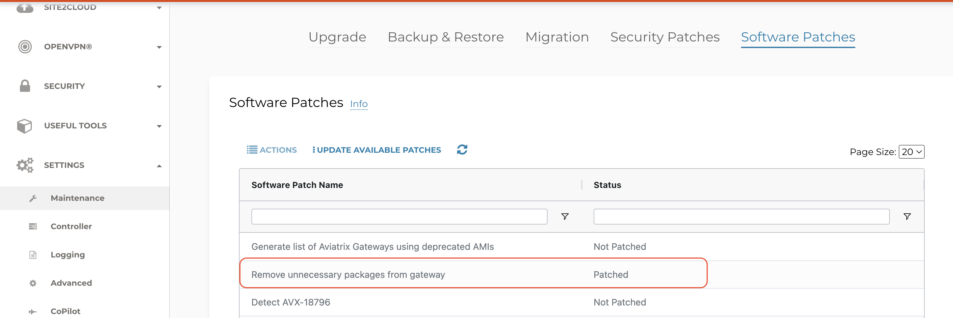The height and width of the screenshot is (318, 953).
Task: Collapse the Settings sidebar section
Action: click(159, 166)
